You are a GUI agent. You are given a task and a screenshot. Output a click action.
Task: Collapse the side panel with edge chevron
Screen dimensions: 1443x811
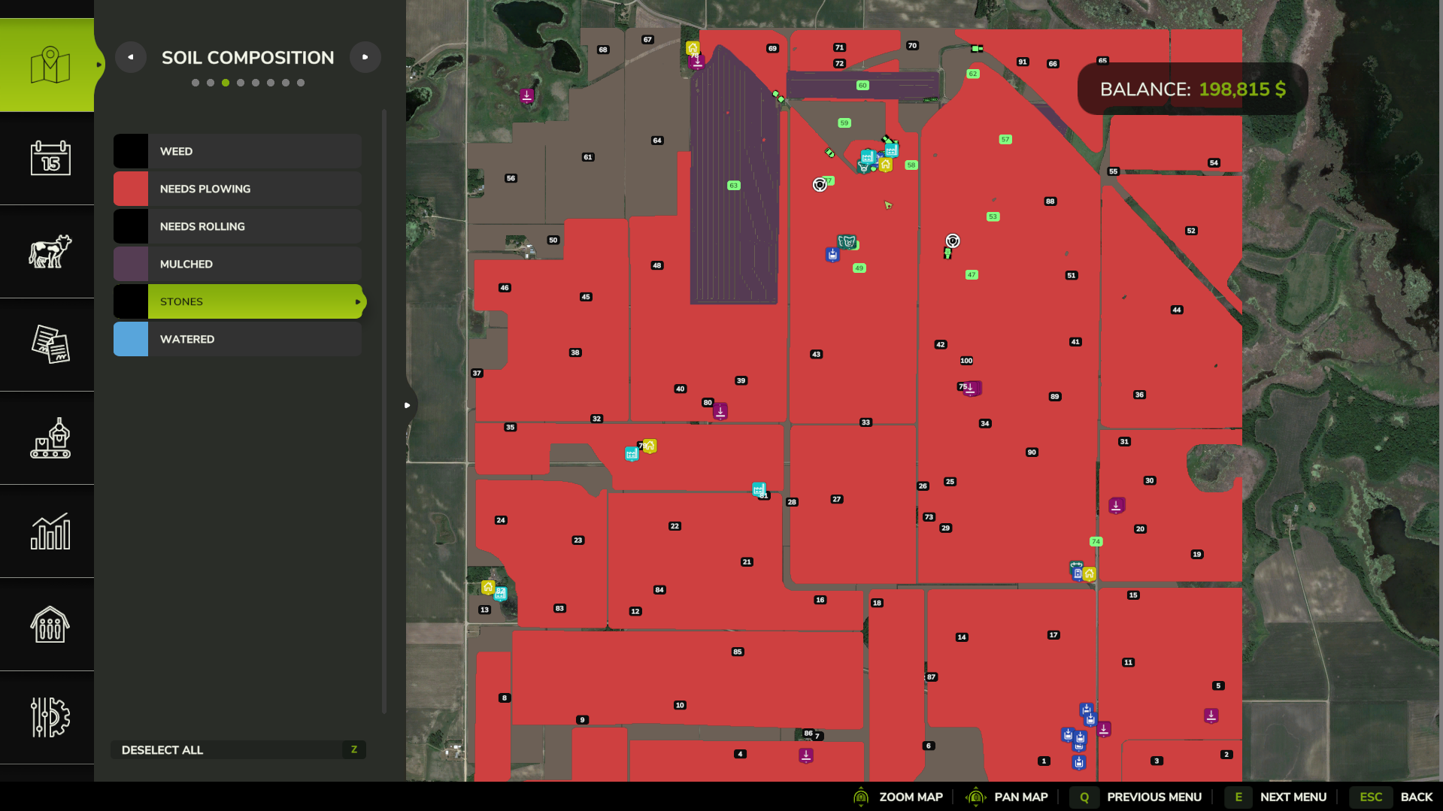tap(407, 404)
